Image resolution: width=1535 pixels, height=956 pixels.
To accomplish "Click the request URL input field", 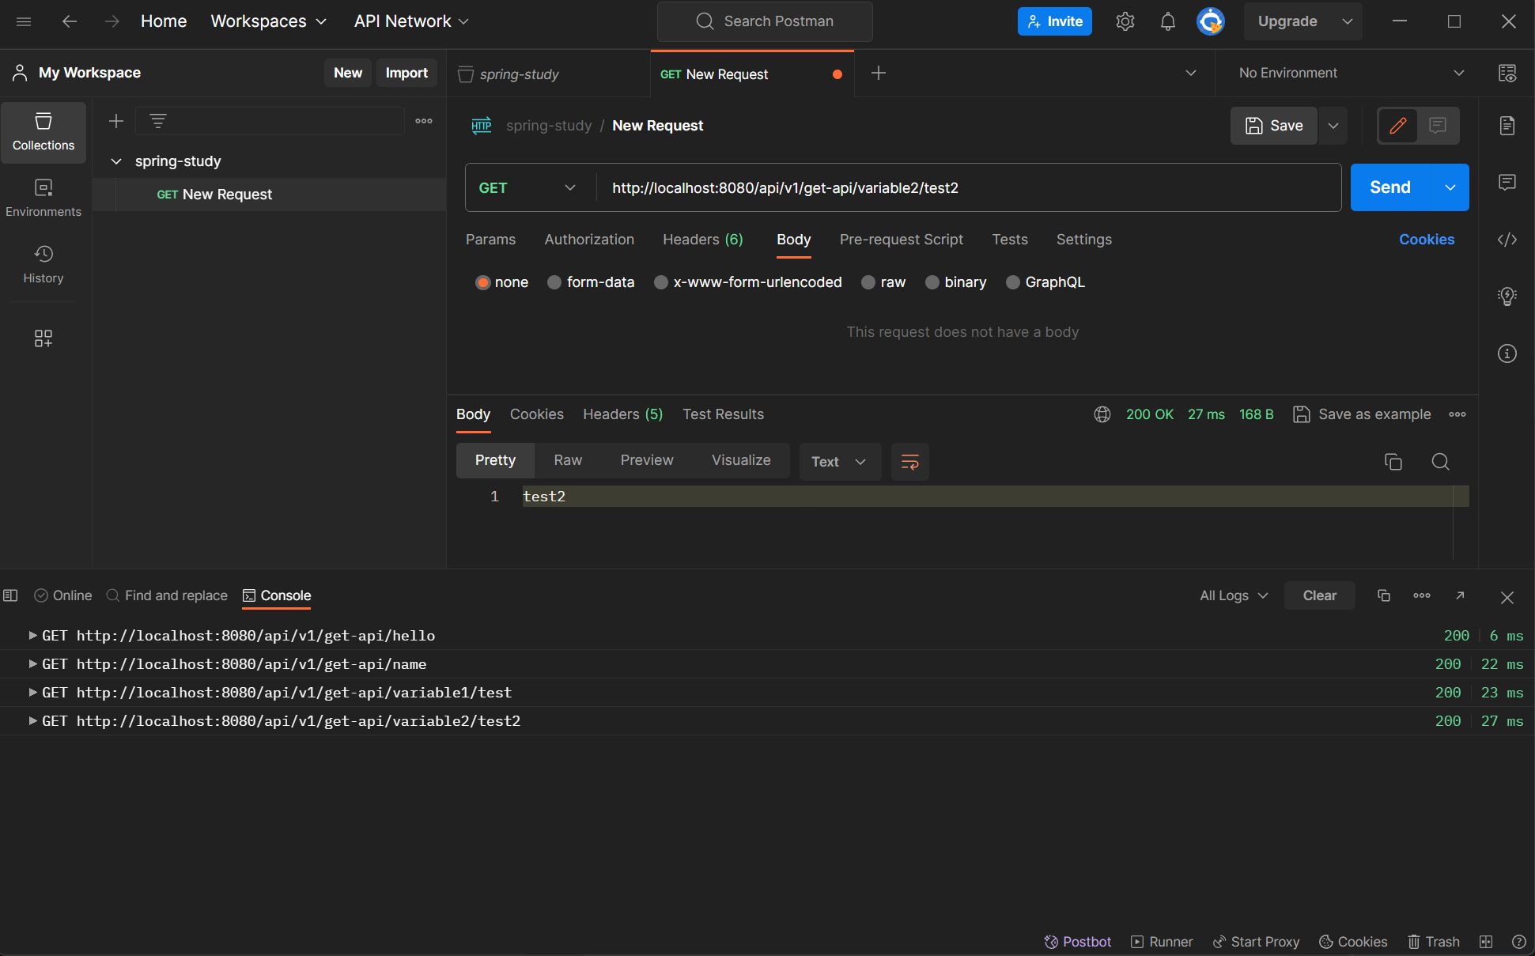I will pyautogui.click(x=965, y=188).
